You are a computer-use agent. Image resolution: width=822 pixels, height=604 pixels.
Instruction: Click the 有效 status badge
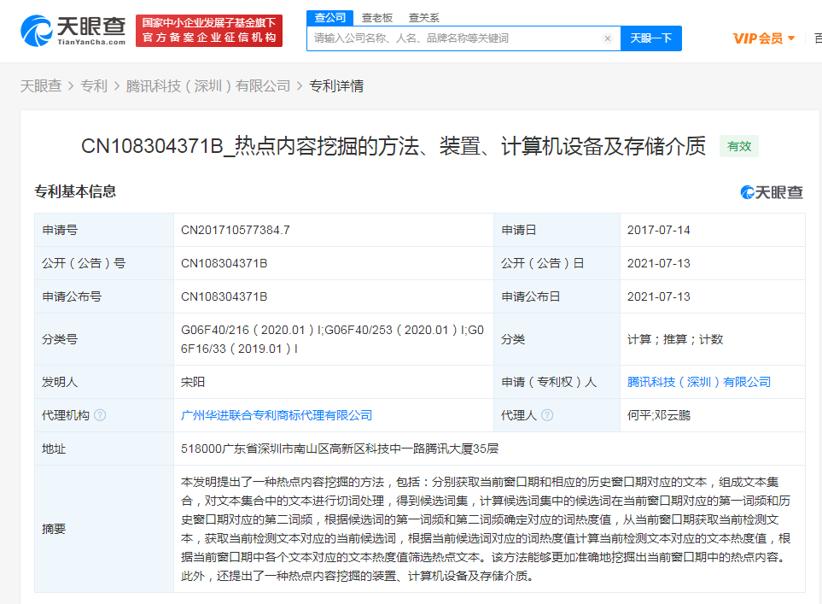pos(739,146)
